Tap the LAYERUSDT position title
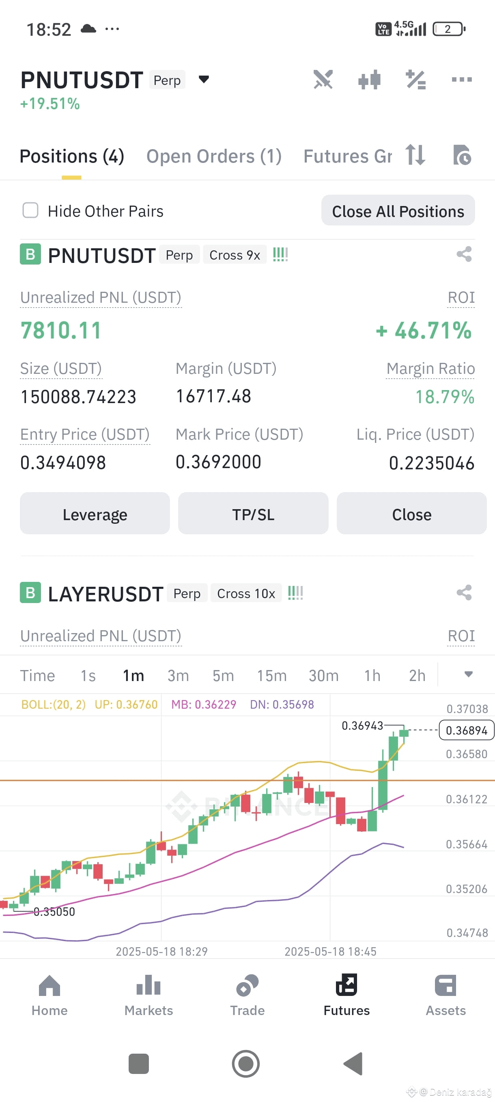The height and width of the screenshot is (1102, 495). pyautogui.click(x=105, y=594)
